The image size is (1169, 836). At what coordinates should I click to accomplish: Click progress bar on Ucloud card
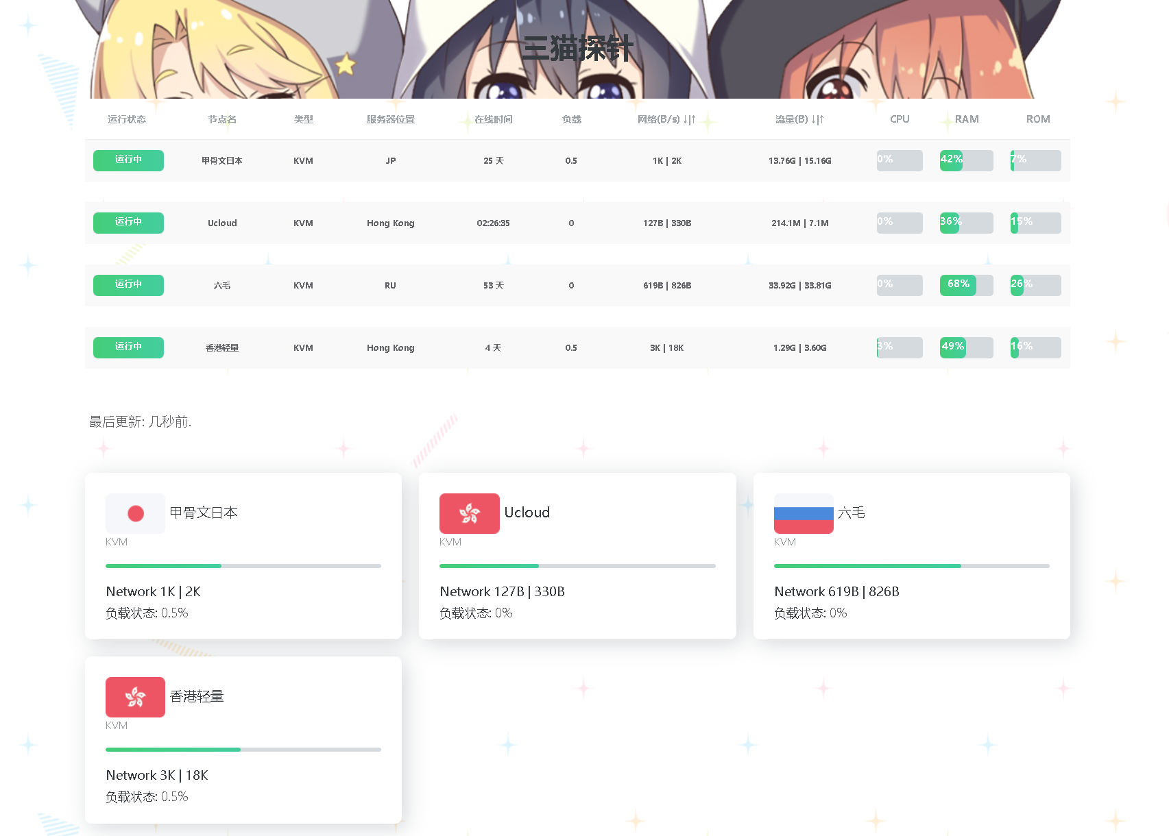(x=577, y=566)
